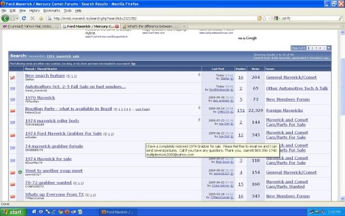Open the View menu

pos(23,11)
